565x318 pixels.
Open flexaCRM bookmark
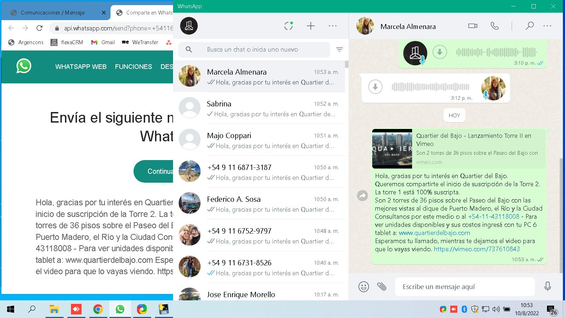67,42
